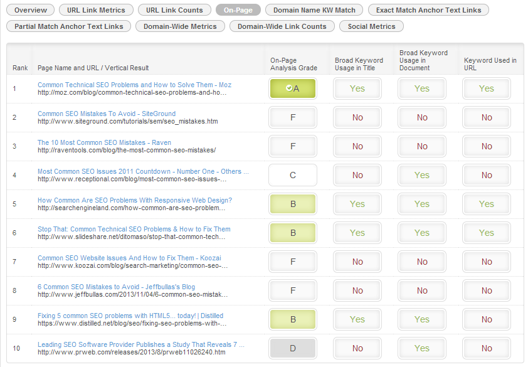Screen dimensions: 528x367
Task: Open Koozai Common SEO Website Issues link
Action: pos(129,258)
